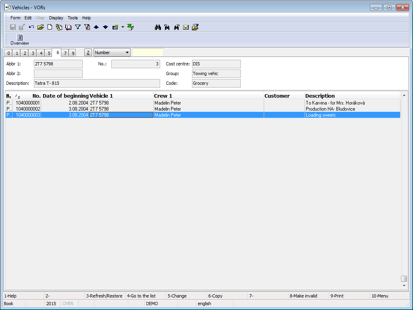Click the greyed save-and-export disk icon
Image resolution: width=413 pixels, height=310 pixels.
pos(22,27)
